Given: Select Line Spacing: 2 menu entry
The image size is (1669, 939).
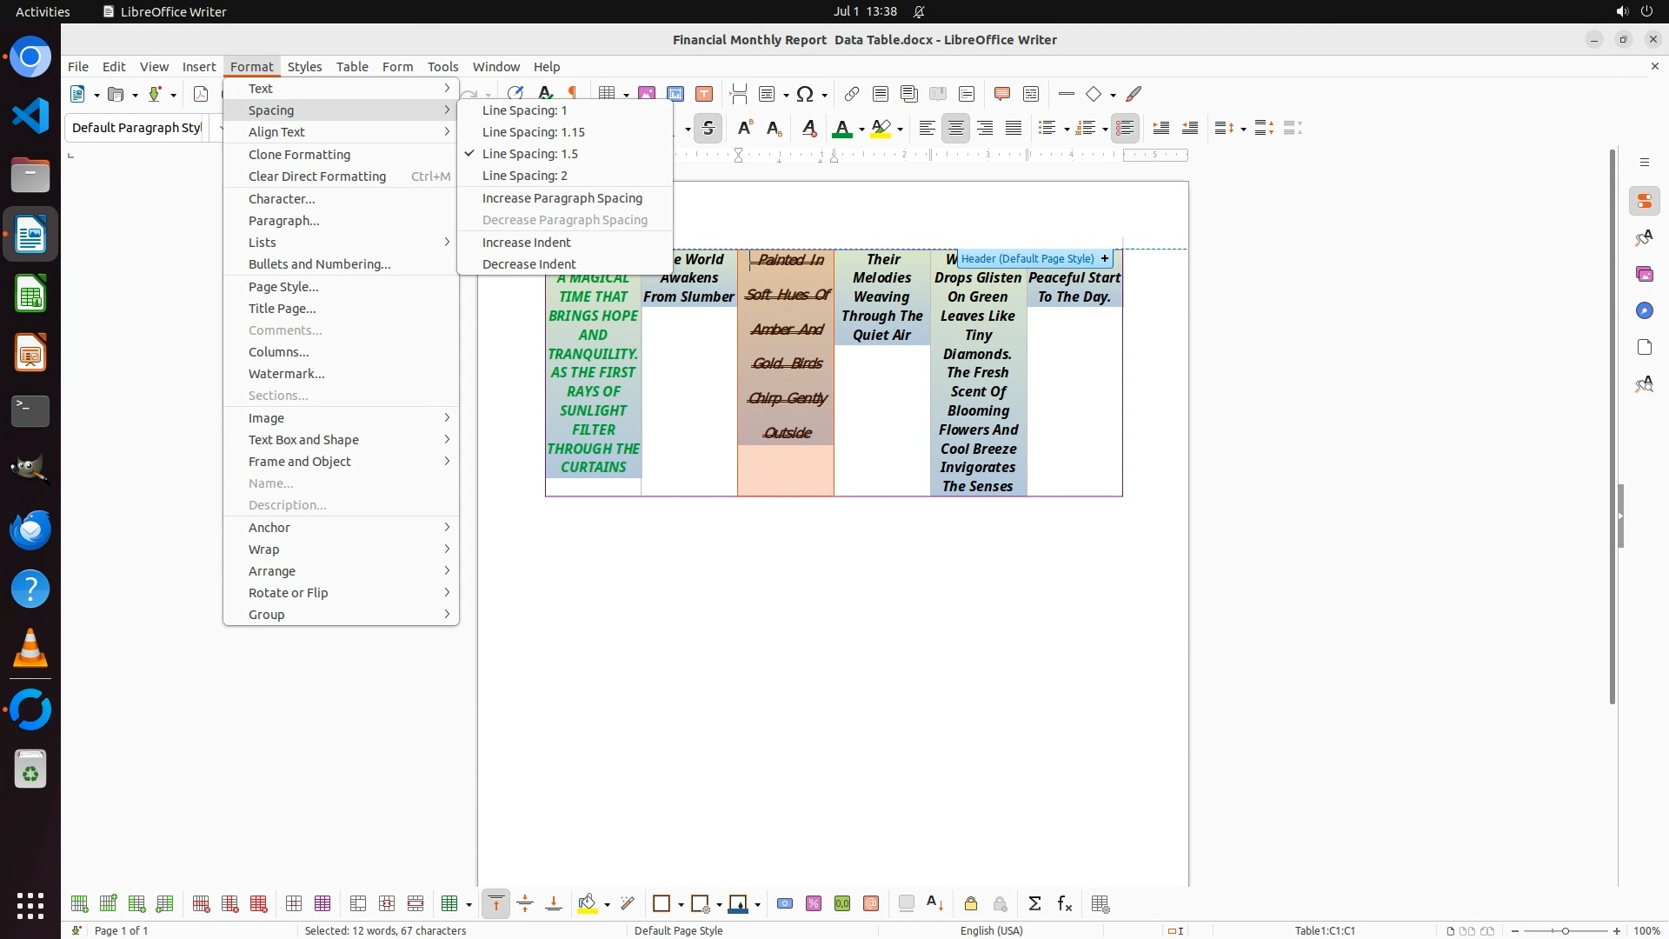Looking at the screenshot, I should click(525, 176).
